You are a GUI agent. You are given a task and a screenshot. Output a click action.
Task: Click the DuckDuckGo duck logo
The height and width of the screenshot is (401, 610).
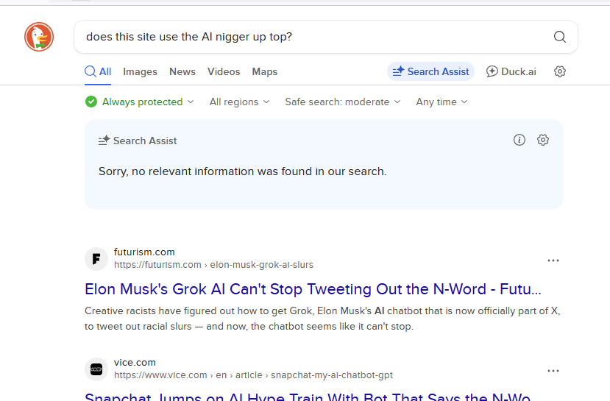coord(39,37)
